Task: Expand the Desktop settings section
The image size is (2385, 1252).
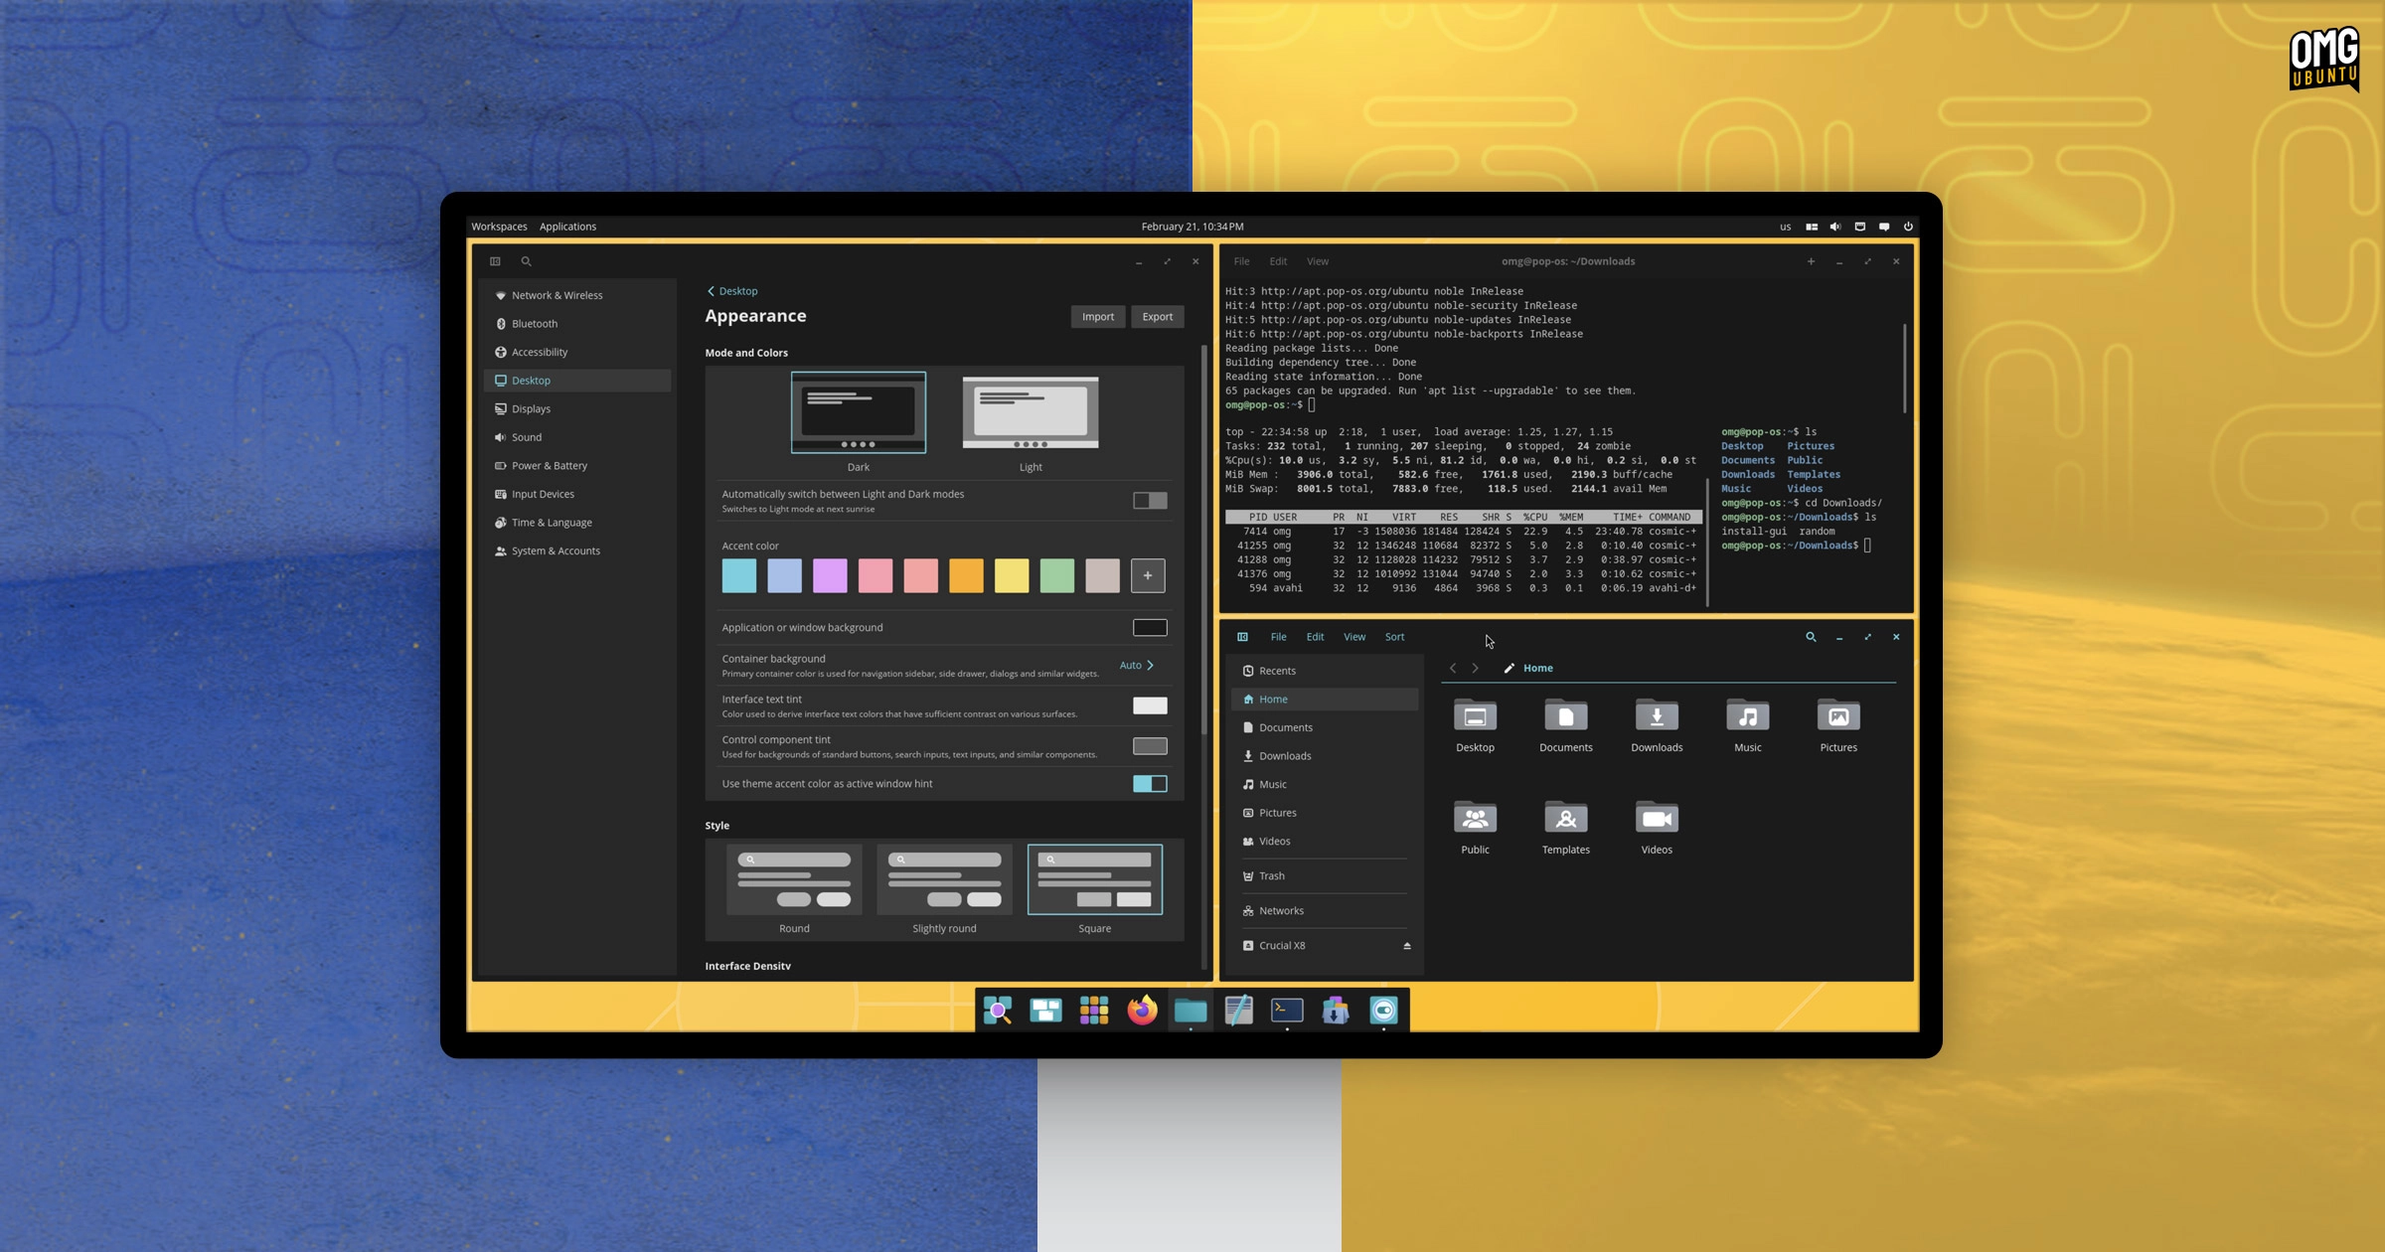Action: [530, 379]
